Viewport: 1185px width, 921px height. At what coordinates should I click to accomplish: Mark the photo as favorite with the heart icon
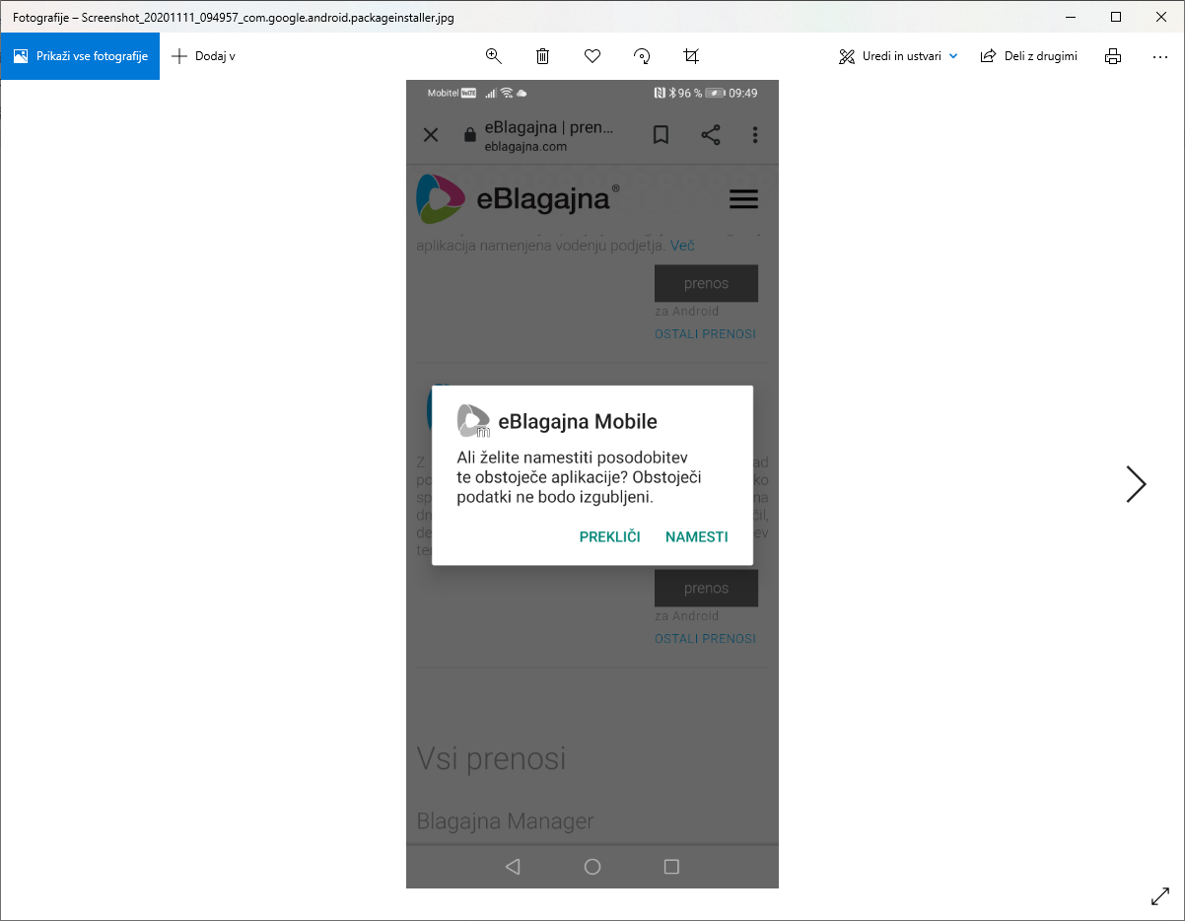[x=592, y=56]
